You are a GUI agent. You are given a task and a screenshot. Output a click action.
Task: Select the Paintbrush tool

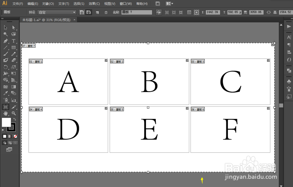coord(5,54)
